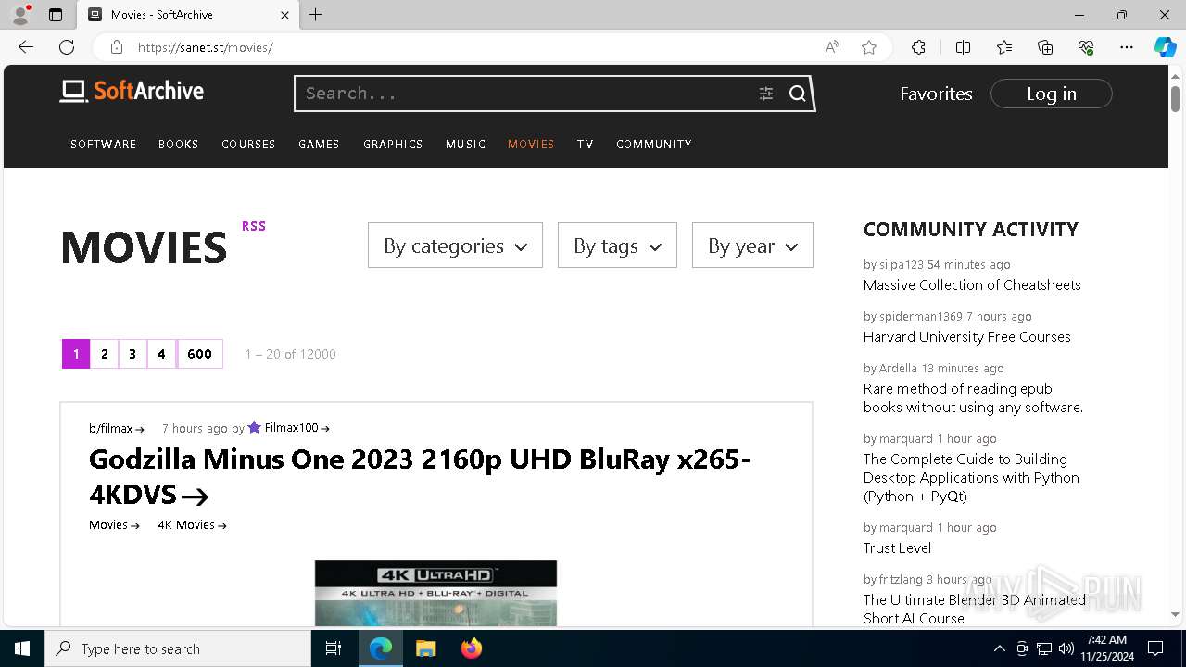This screenshot has height=667, width=1186.
Task: Open Harvard University Free Courses
Action: (966, 337)
